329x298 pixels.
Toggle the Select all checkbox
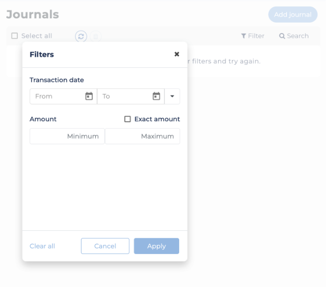15,36
